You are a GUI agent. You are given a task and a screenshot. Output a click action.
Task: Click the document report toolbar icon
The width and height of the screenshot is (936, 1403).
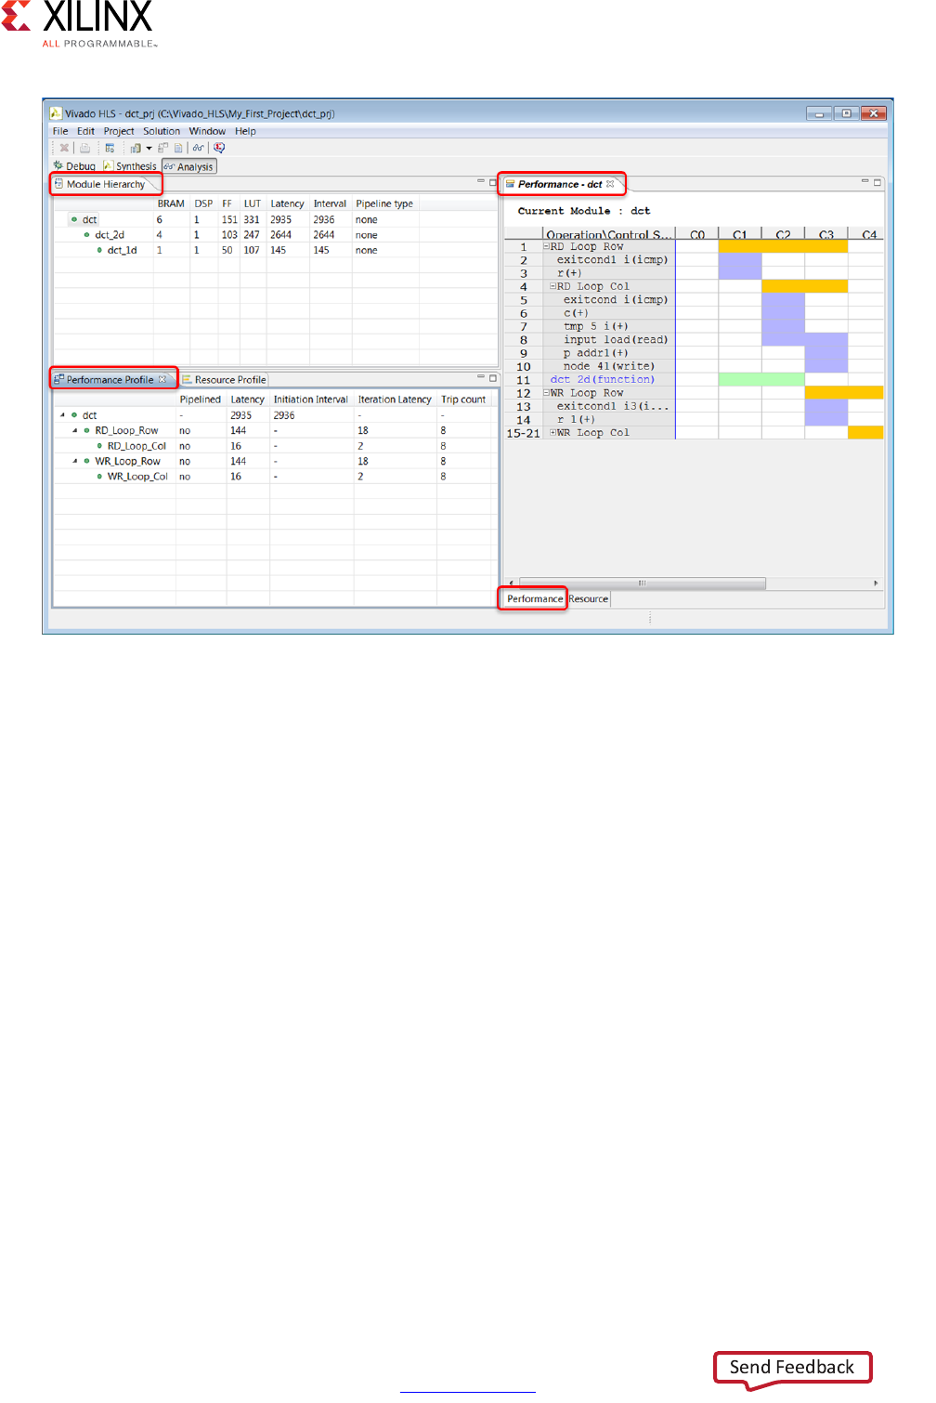point(178,148)
